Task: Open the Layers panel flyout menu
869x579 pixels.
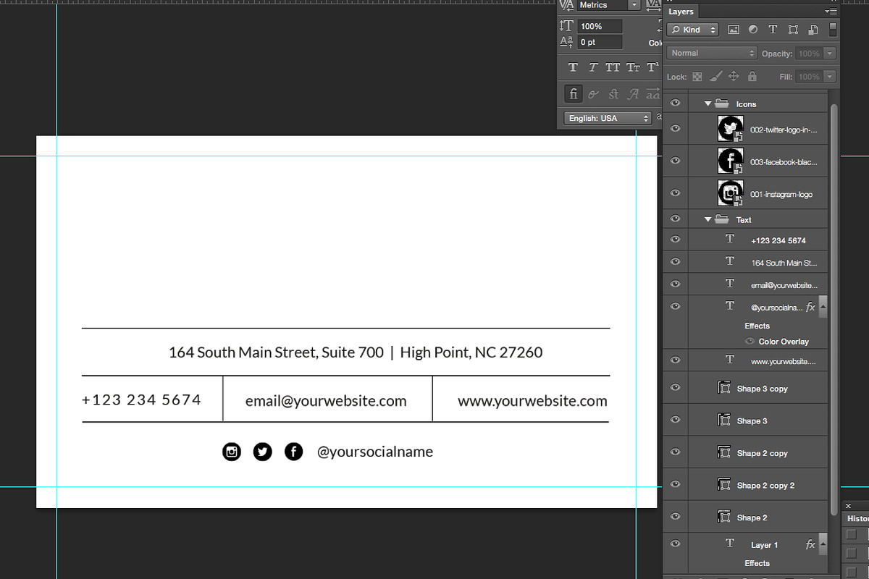Action: point(832,12)
